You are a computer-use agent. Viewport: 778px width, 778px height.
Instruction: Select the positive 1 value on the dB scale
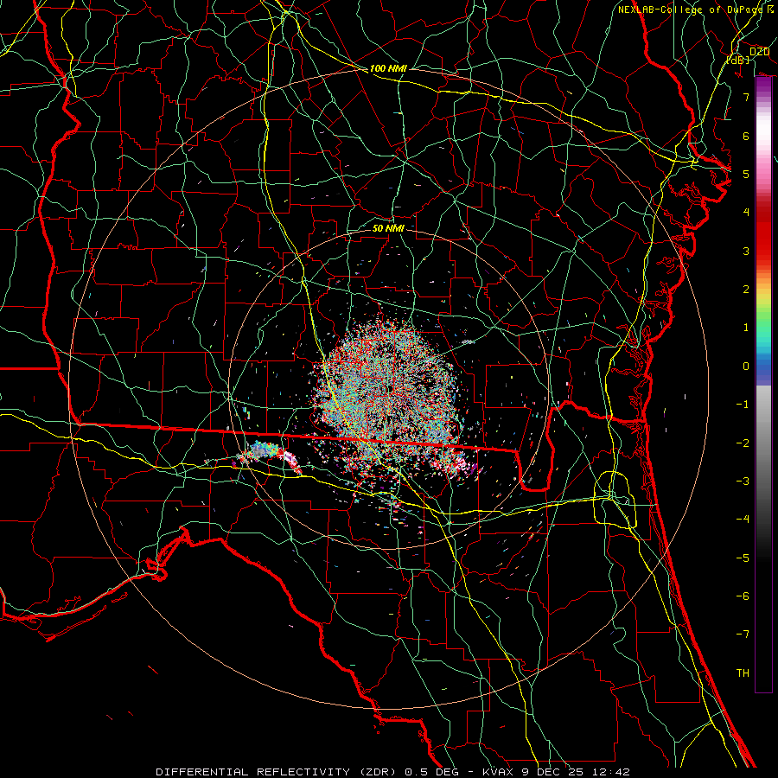[x=746, y=328]
